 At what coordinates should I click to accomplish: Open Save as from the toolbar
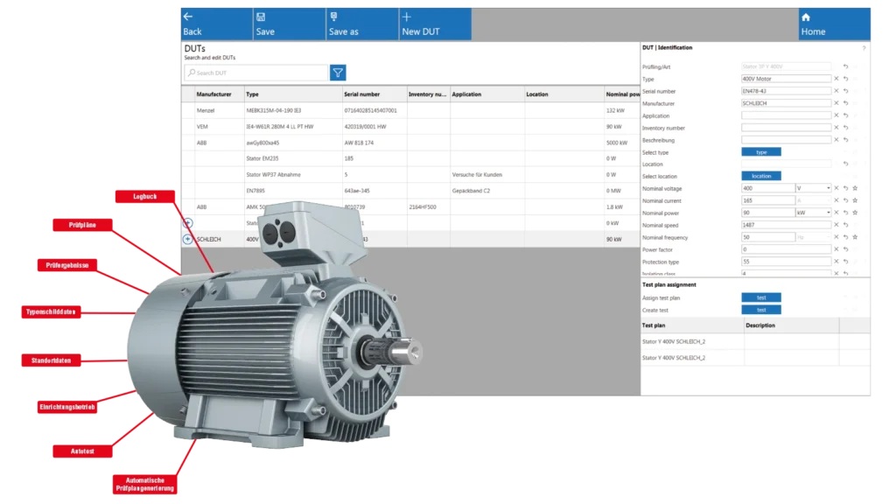coord(362,24)
